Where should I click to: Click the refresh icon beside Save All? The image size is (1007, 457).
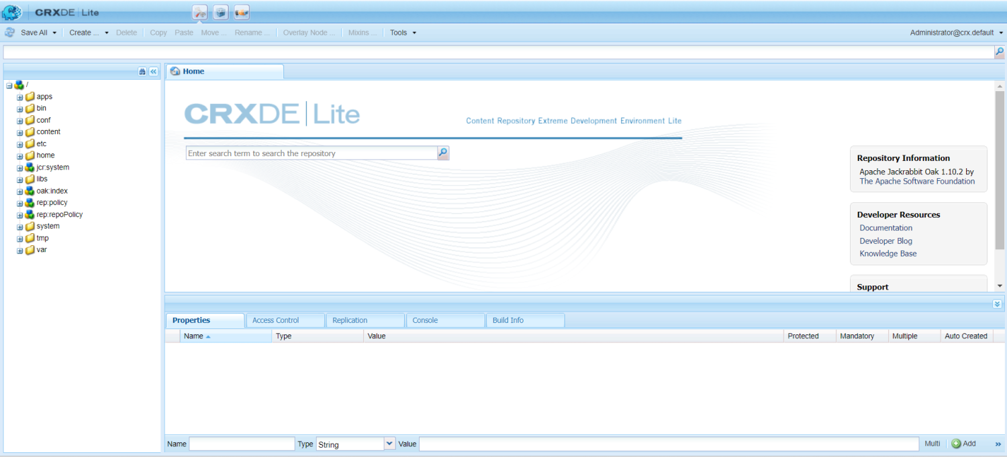(x=10, y=32)
